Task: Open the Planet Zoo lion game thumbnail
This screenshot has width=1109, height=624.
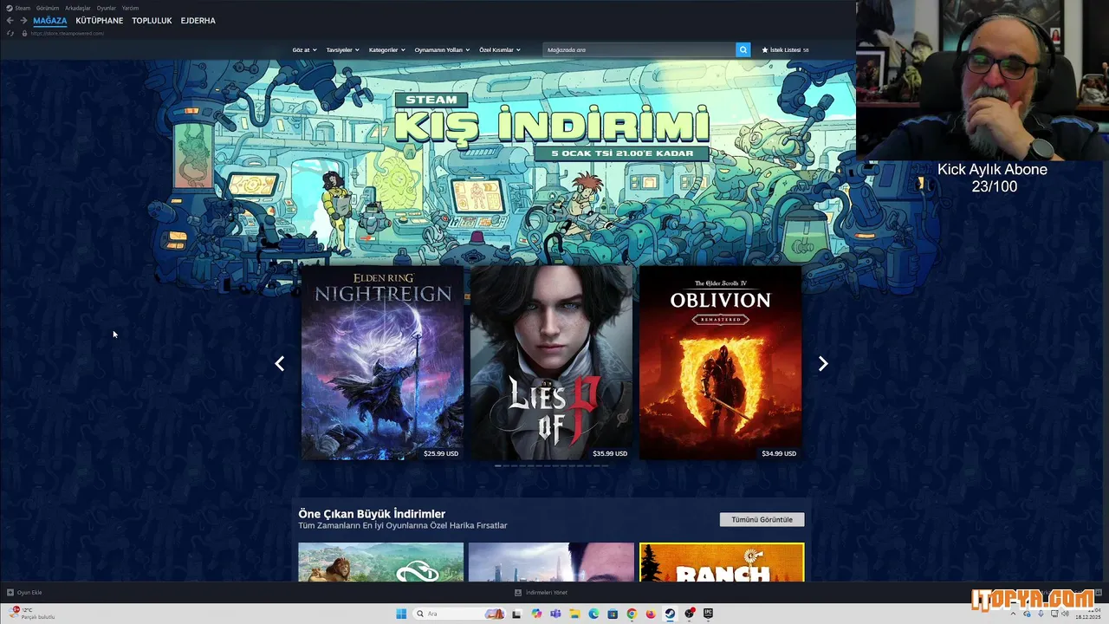Action: click(381, 562)
